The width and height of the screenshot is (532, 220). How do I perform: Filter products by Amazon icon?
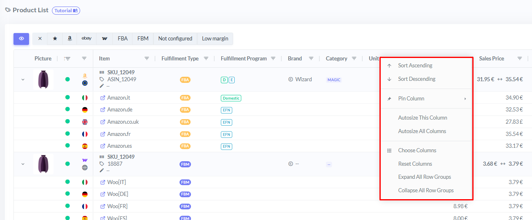(x=70, y=39)
